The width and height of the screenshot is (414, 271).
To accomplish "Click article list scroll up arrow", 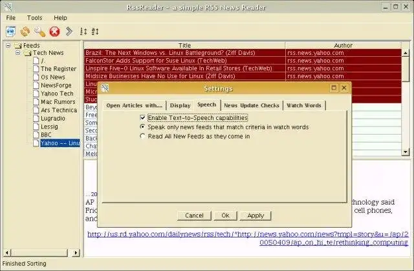I will coord(406,53).
